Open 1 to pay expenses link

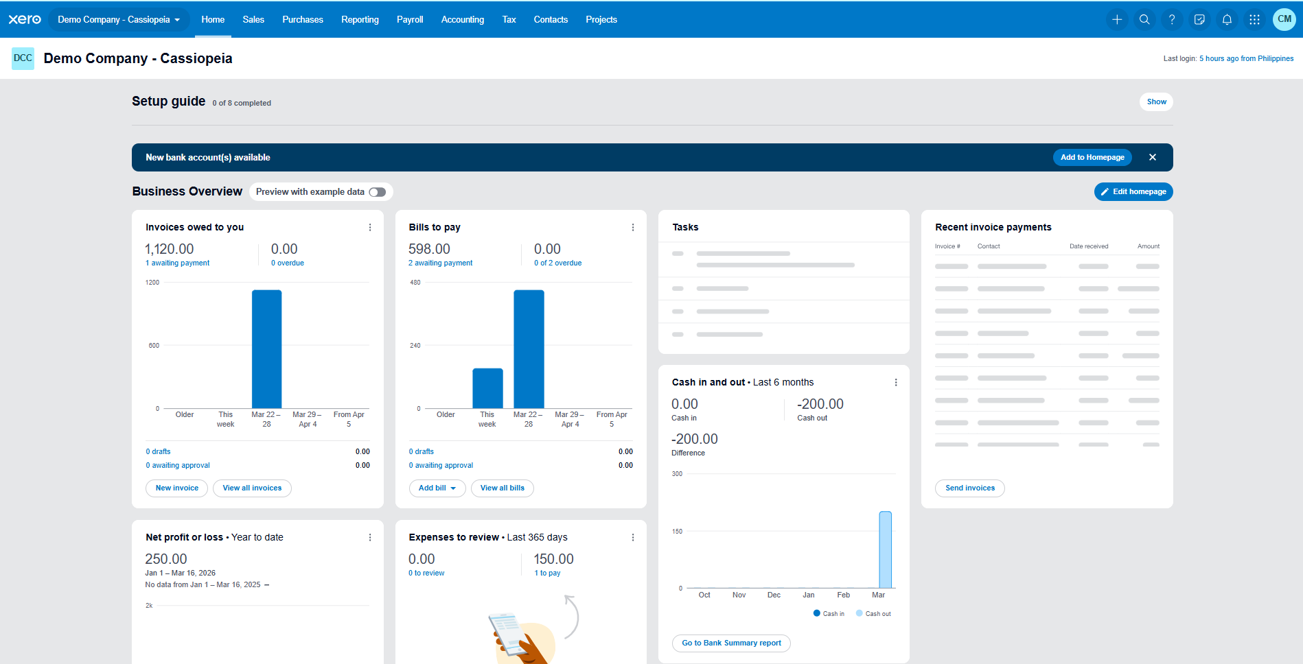(547, 573)
